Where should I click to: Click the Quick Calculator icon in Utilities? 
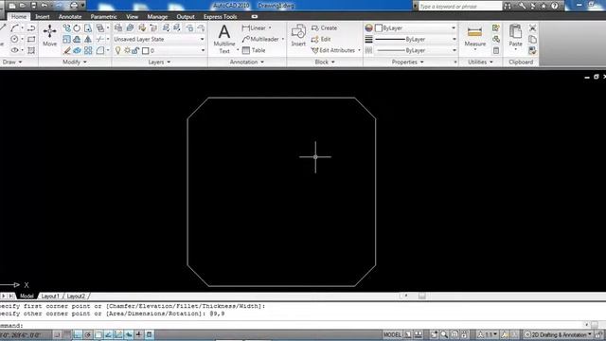tap(496, 50)
